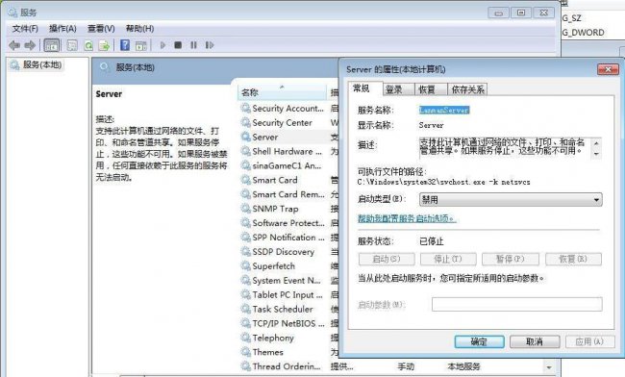Open the 文件(F) menu
The height and width of the screenshot is (377, 625).
[25, 29]
